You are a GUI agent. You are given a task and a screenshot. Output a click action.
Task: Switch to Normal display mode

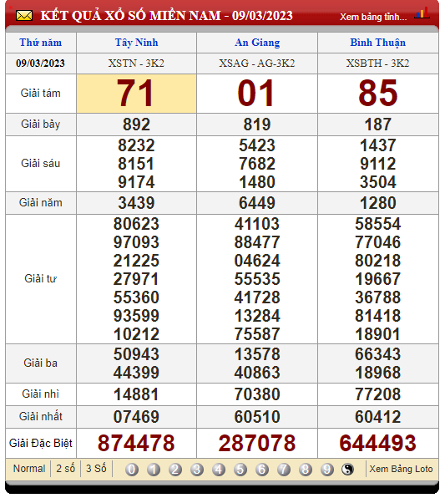(x=29, y=469)
